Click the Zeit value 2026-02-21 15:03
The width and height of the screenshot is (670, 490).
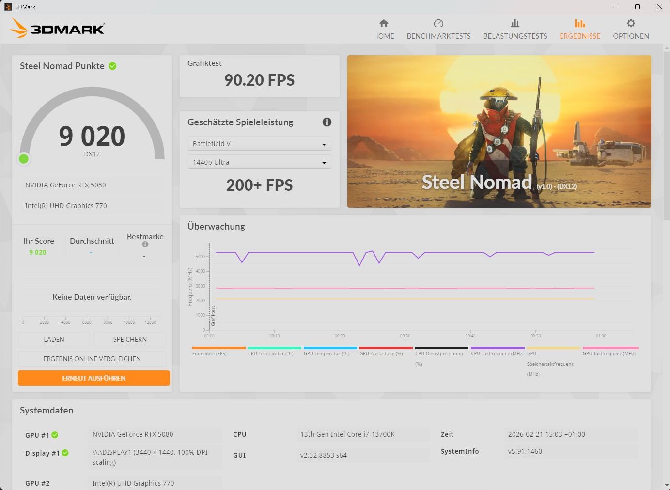point(571,434)
